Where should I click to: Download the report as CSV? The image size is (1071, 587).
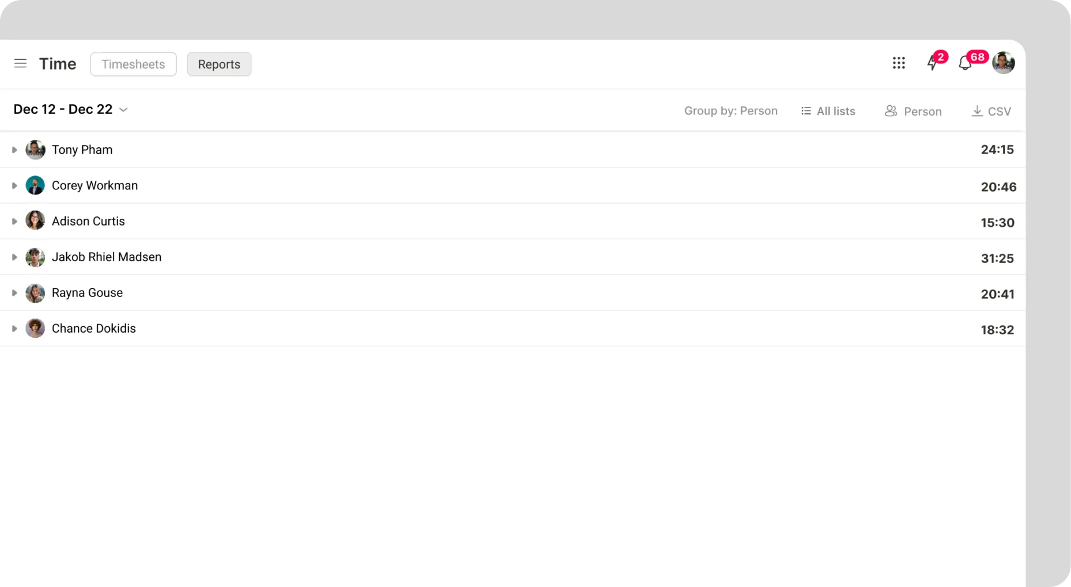991,111
